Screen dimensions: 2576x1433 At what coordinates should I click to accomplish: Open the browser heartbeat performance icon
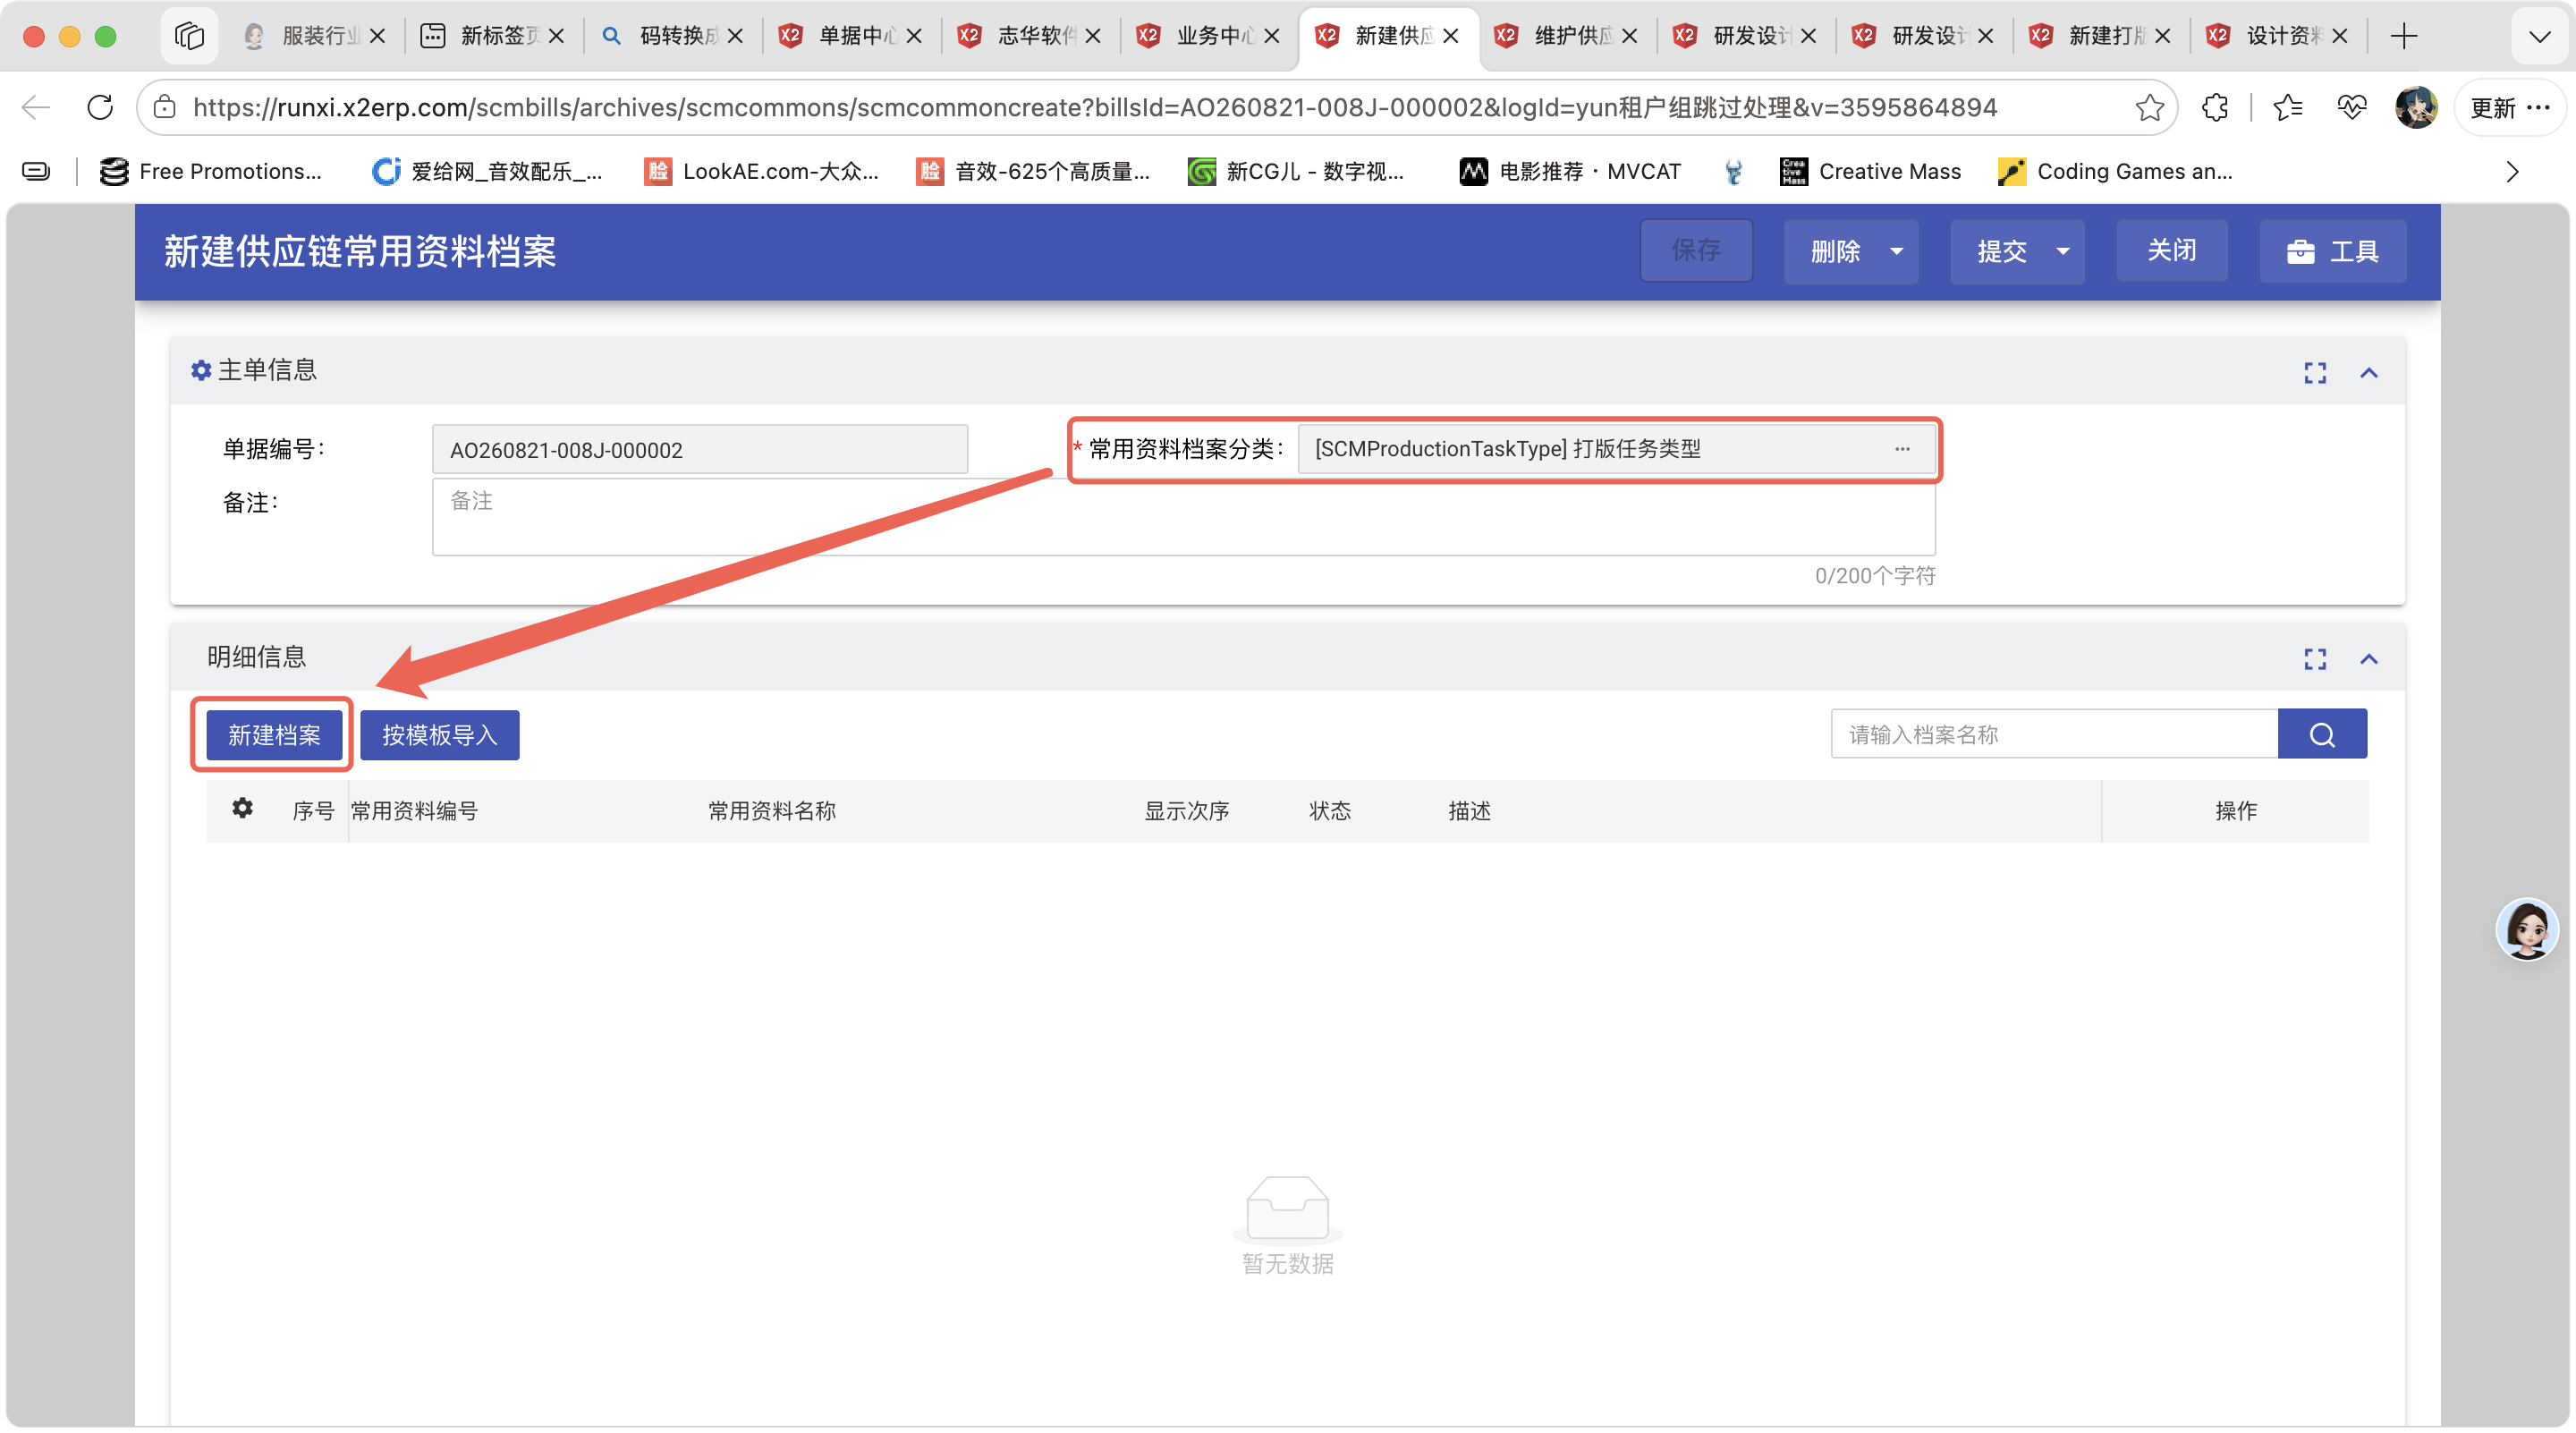coord(2352,107)
